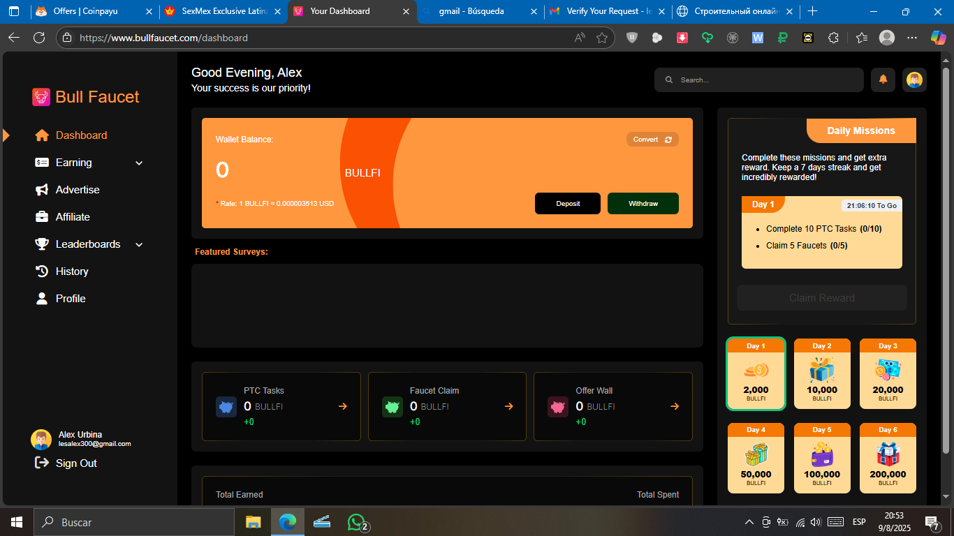Open the user avatar menu top right
Viewport: 954px width, 536px height.
914,80
